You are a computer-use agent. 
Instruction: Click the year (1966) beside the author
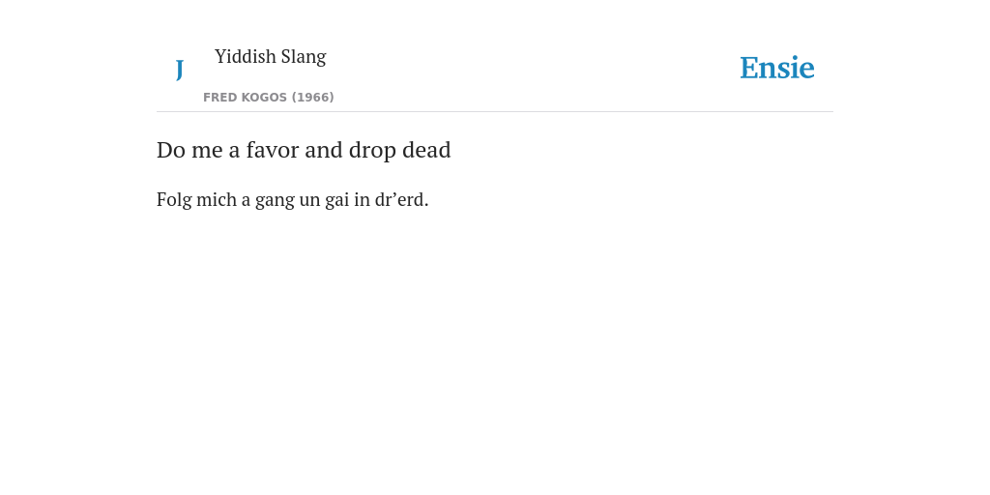(x=312, y=98)
